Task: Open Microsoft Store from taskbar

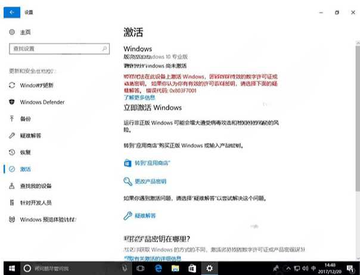Action: [192, 268]
